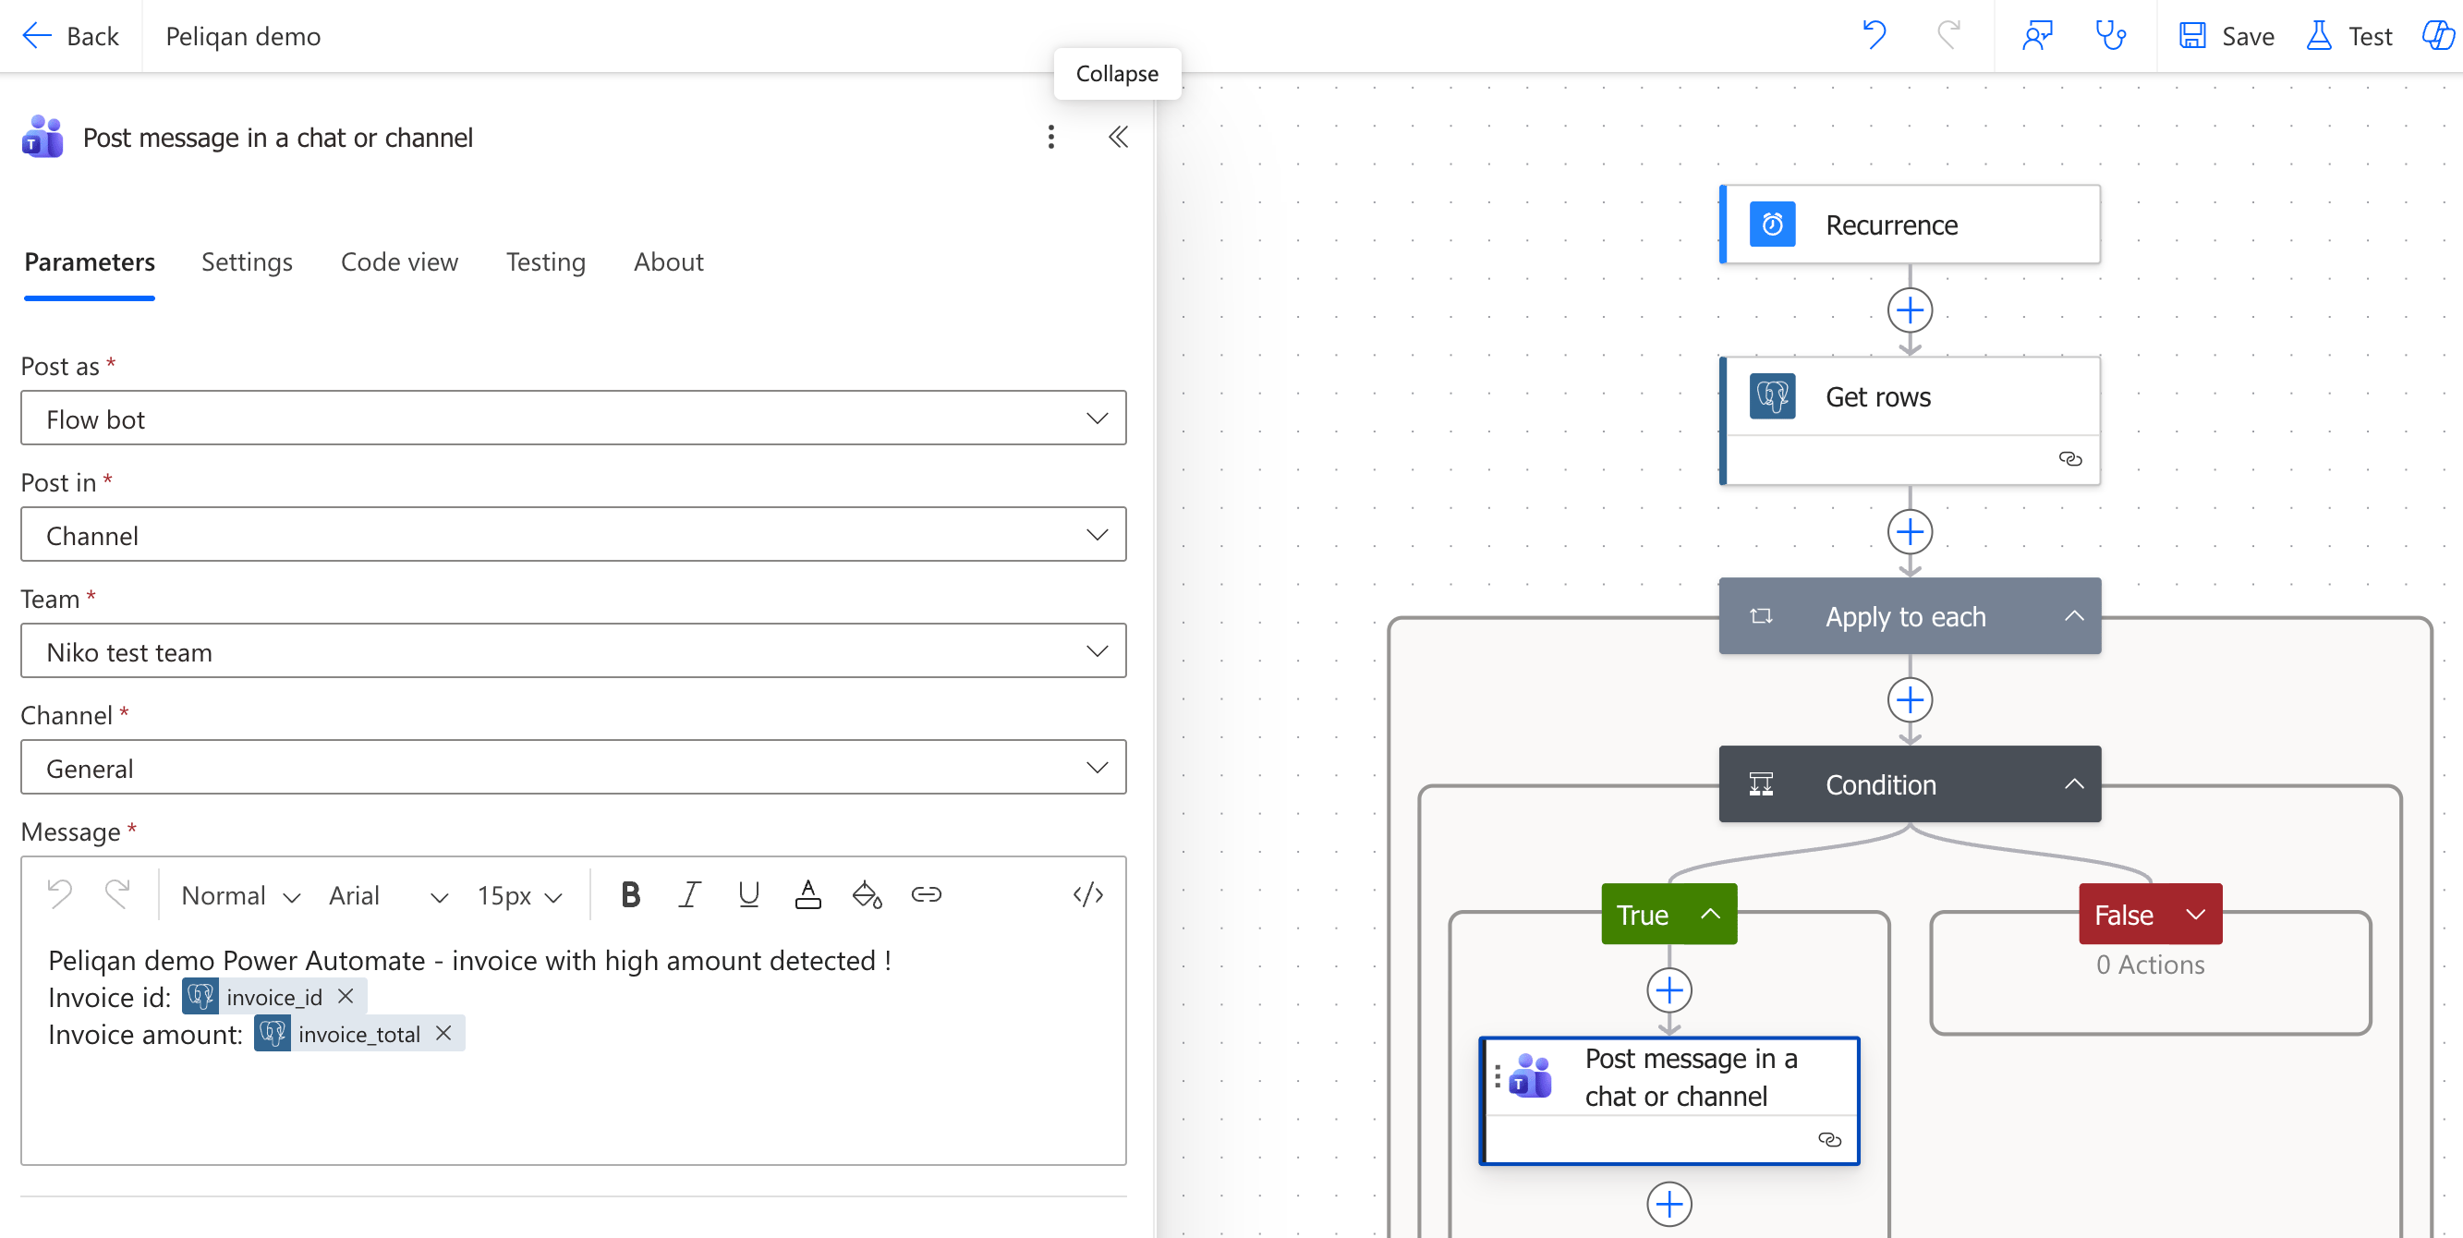Image resolution: width=2463 pixels, height=1238 pixels.
Task: Insert a link in message editor
Action: click(x=927, y=895)
